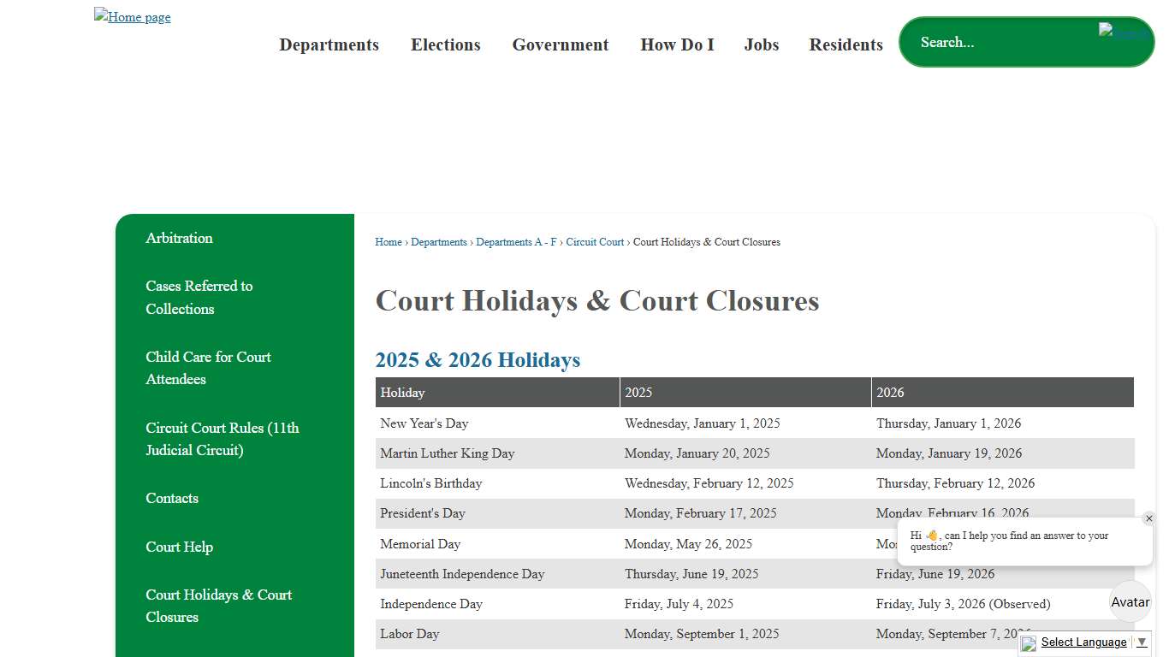The image size is (1169, 657).
Task: Click the Home page logo
Action: point(132,16)
